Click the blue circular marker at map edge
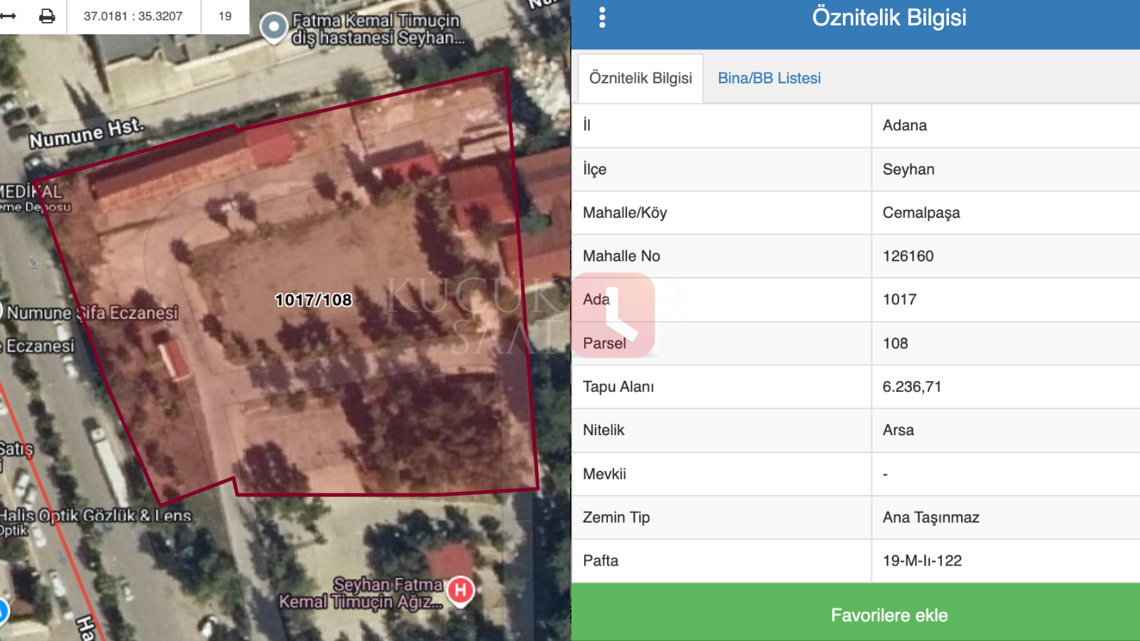This screenshot has height=641, width=1140. pos(3,610)
